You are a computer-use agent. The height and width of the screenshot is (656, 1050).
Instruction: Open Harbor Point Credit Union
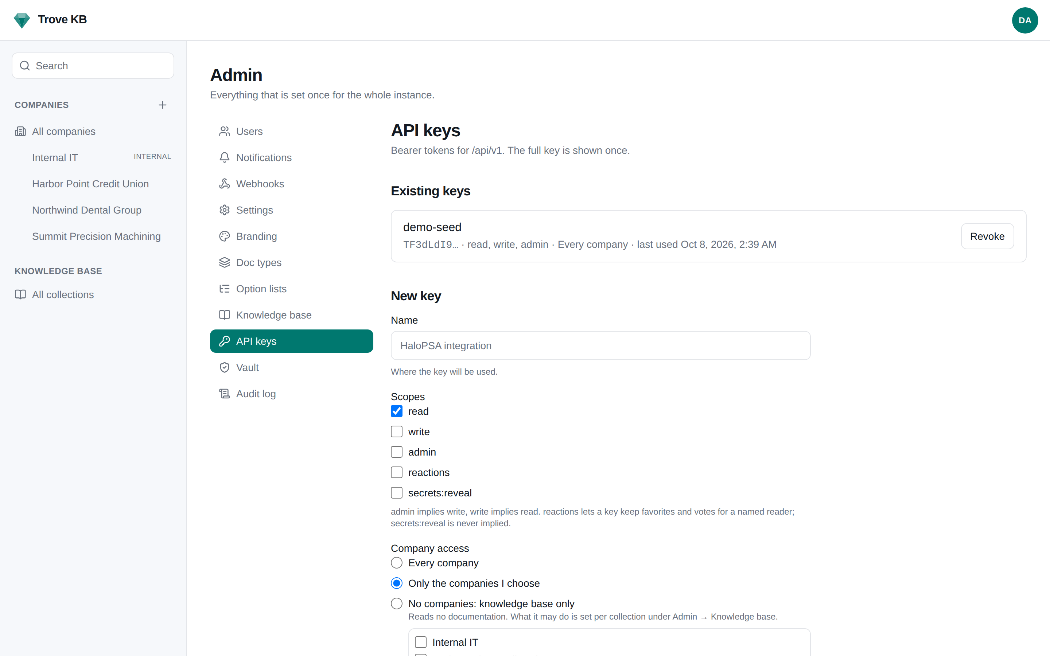[93, 184]
